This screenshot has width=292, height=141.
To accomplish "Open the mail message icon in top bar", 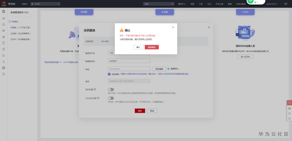I will pyautogui.click(x=286, y=4).
